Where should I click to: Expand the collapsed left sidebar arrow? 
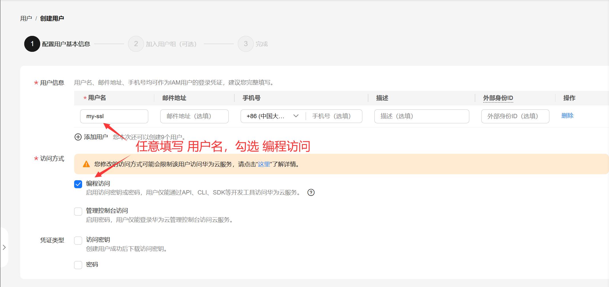click(4, 247)
